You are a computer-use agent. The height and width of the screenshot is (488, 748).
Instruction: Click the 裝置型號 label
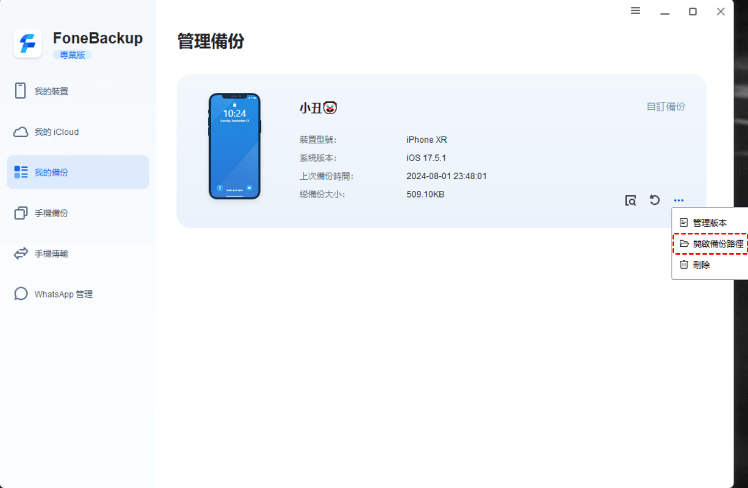(318, 140)
